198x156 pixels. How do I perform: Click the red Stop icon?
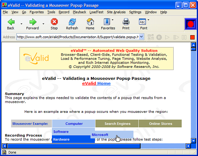pos(54,22)
